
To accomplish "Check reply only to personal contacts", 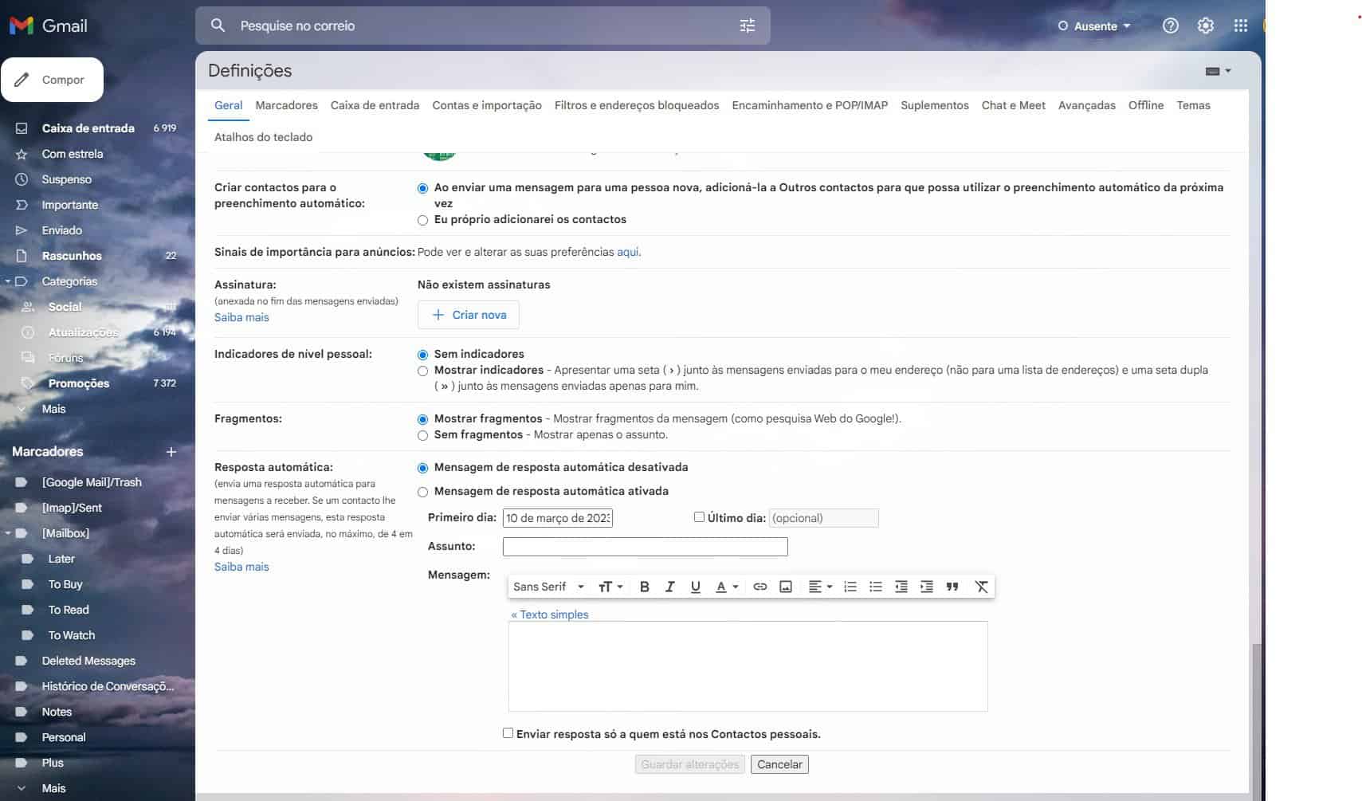I will tap(508, 733).
